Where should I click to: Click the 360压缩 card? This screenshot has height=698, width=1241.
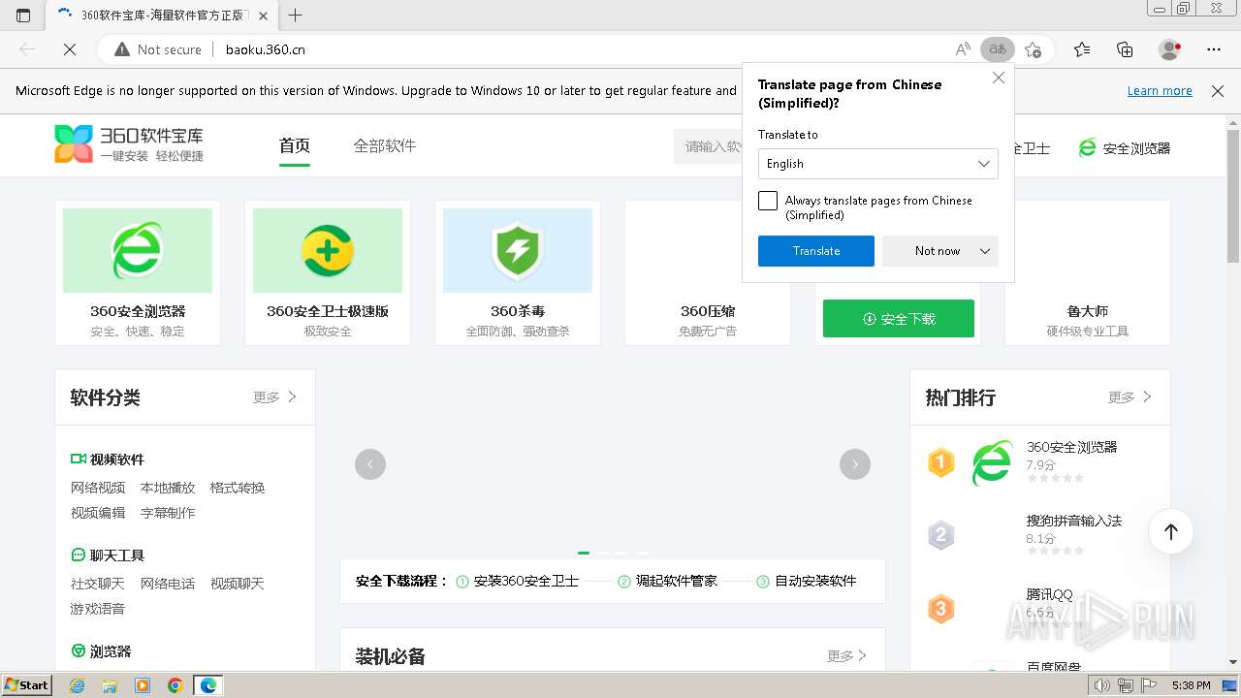click(708, 272)
